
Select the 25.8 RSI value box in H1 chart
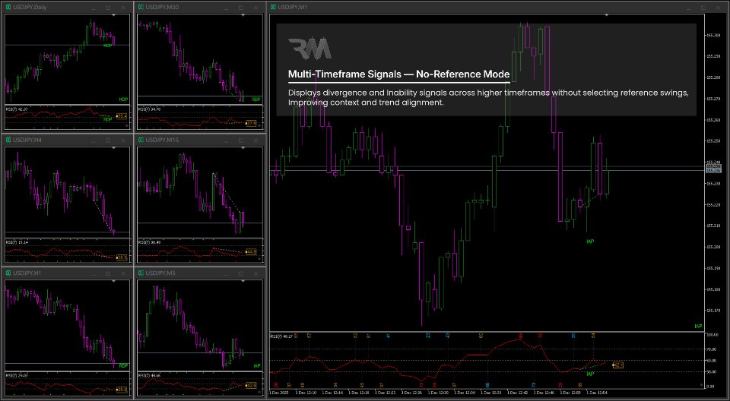click(122, 390)
